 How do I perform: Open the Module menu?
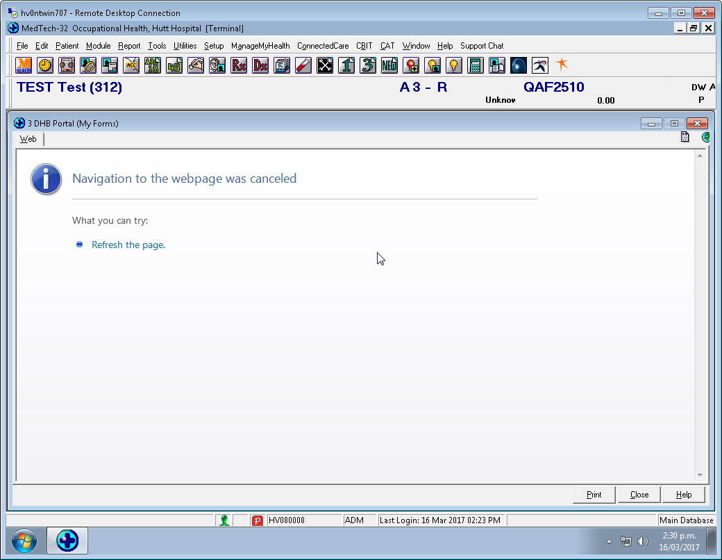(98, 46)
